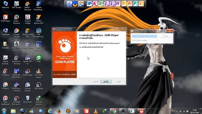
Task: Select the LINE desktop icon
Action: (x=39, y=59)
